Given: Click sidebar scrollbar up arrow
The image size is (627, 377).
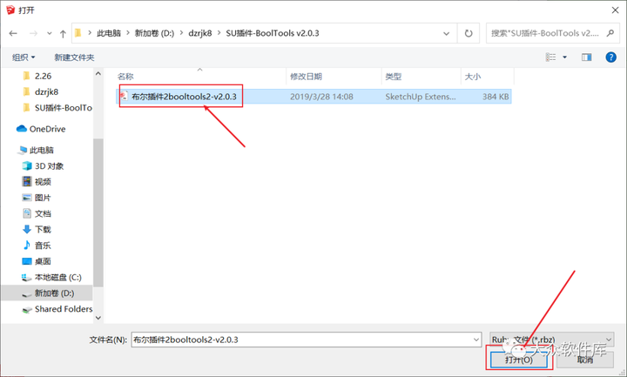Looking at the screenshot, I should pyautogui.click(x=98, y=73).
